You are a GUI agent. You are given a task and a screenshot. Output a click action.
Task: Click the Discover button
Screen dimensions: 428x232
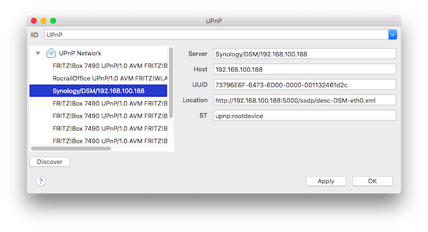tap(50, 162)
